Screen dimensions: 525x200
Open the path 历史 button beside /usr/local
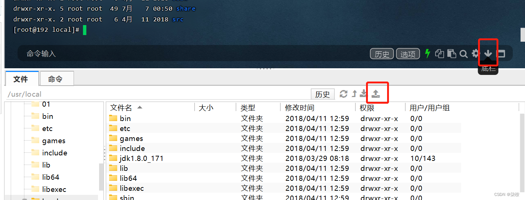click(x=322, y=94)
